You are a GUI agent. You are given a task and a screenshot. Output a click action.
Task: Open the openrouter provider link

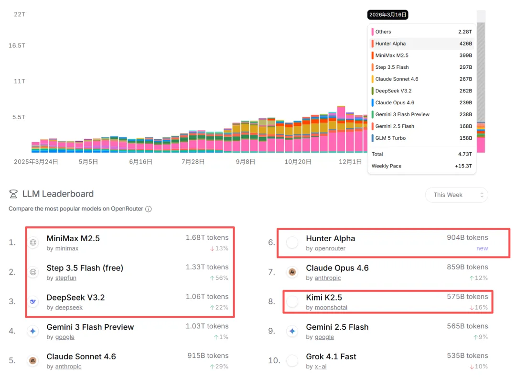[330, 248]
